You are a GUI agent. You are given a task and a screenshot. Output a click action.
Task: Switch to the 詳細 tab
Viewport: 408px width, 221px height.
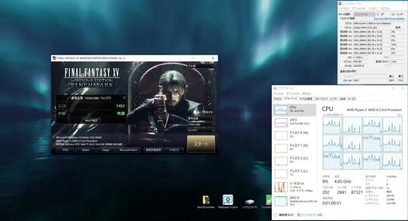pyautogui.click(x=343, y=99)
